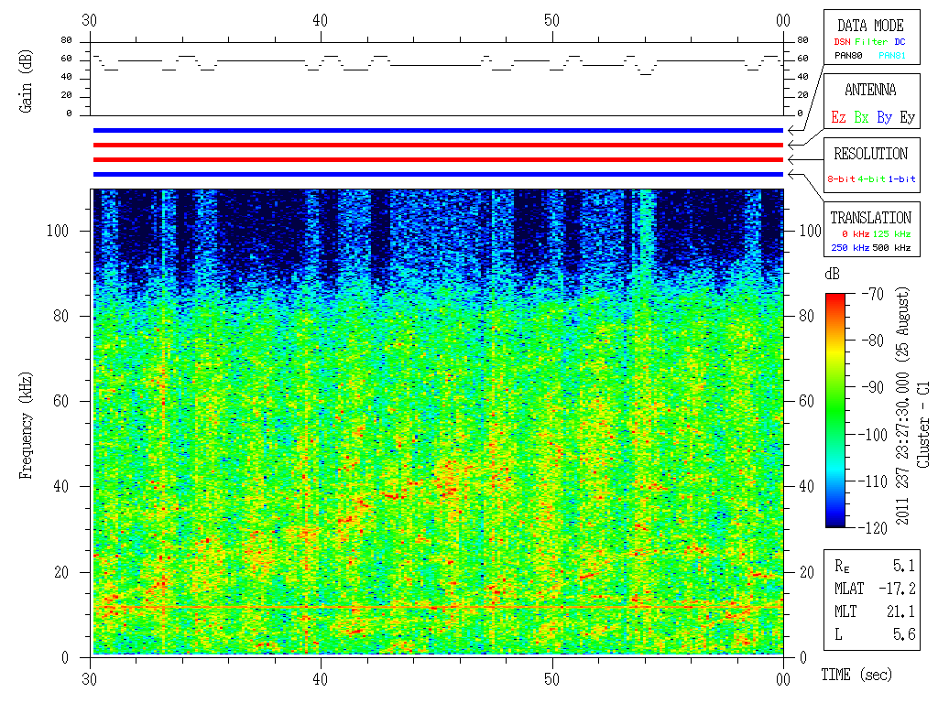Click the -80 colorbar tick label
This screenshot has height=703, width=938.
pos(872,341)
